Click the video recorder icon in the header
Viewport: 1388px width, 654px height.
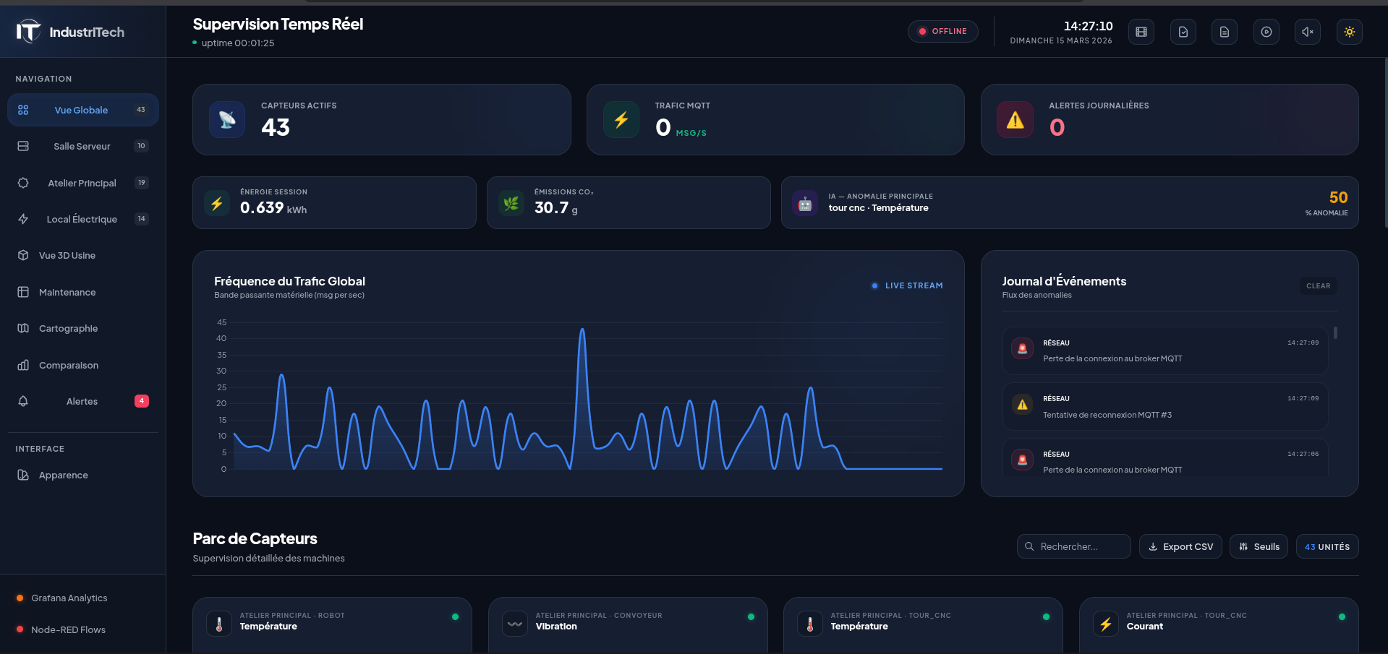click(x=1141, y=32)
